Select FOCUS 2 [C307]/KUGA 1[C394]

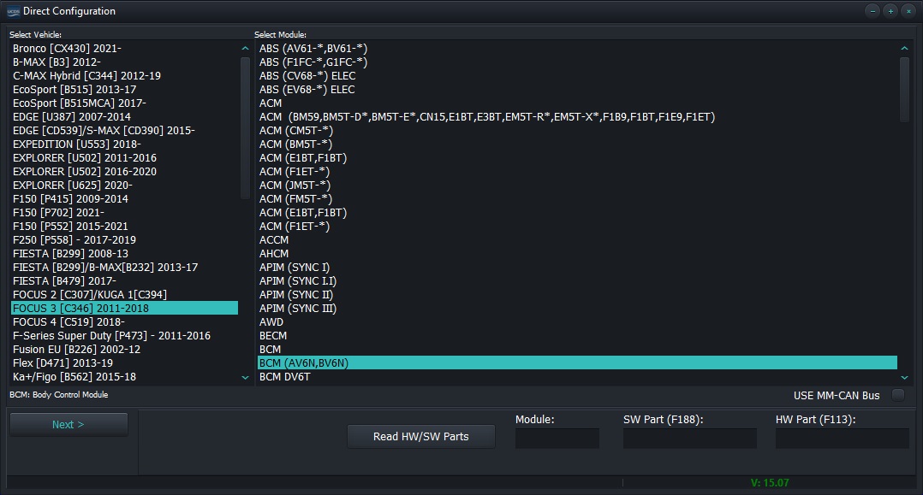tap(125, 295)
